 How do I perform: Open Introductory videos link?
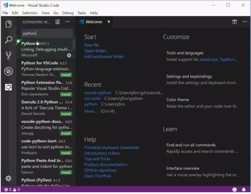click(102, 153)
